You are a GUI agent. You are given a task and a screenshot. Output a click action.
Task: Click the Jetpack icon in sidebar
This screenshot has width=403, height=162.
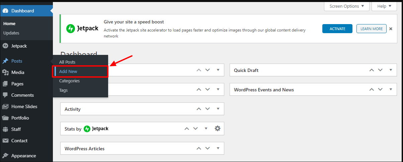[x=5, y=46]
